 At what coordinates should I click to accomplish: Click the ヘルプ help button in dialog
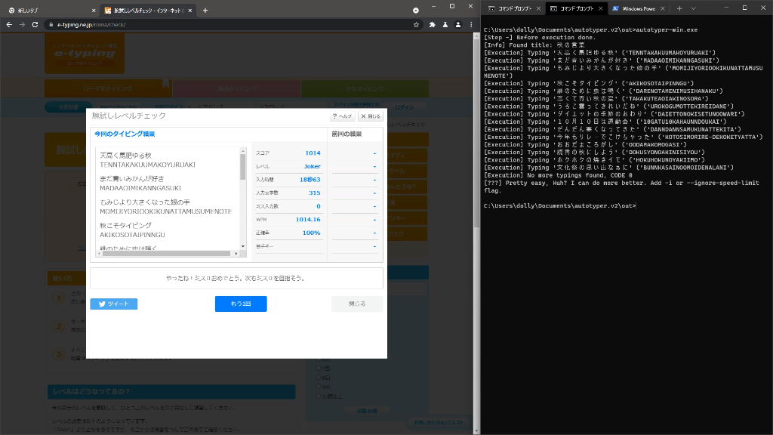pos(342,116)
